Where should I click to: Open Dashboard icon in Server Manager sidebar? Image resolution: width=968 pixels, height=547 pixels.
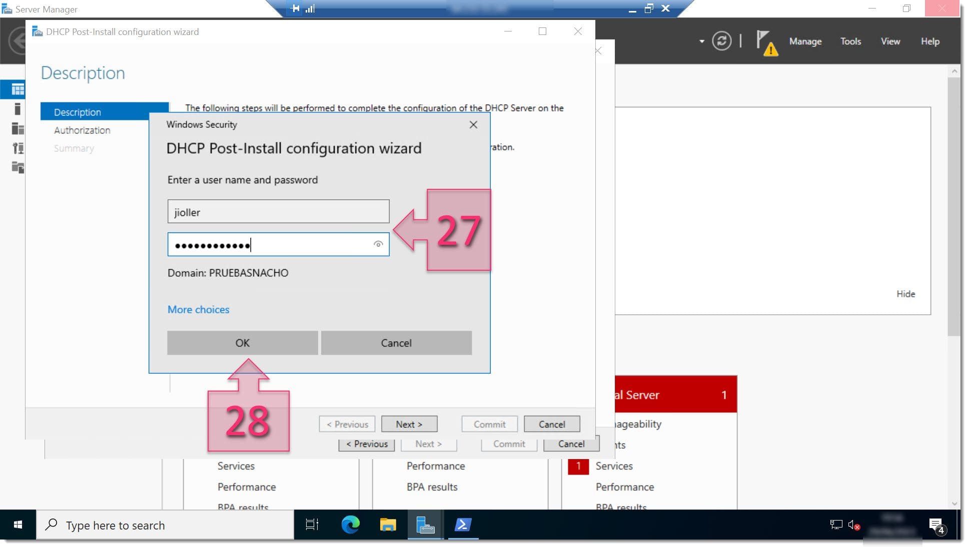[18, 89]
